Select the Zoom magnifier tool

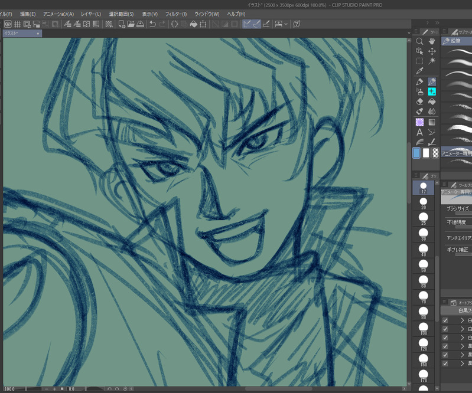(x=419, y=41)
